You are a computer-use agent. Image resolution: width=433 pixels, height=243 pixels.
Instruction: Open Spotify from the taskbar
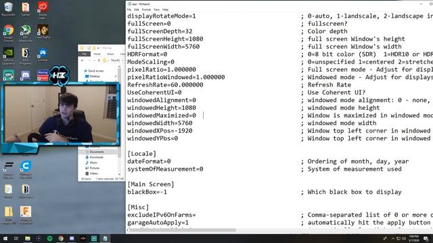[x=49, y=238]
